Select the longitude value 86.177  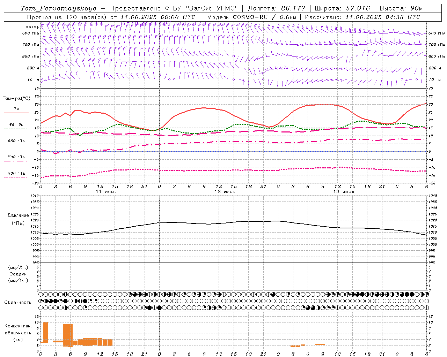pyautogui.click(x=293, y=8)
